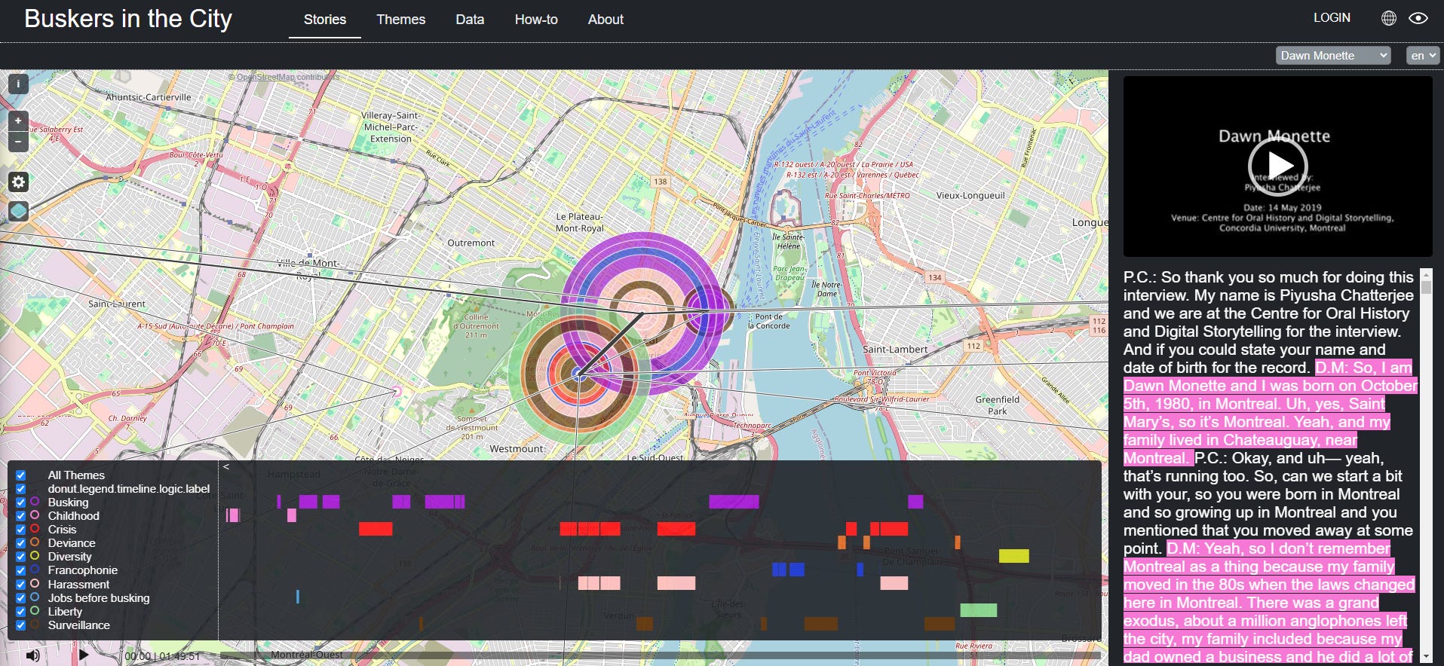Start timeline playback with play arrow

[84, 655]
